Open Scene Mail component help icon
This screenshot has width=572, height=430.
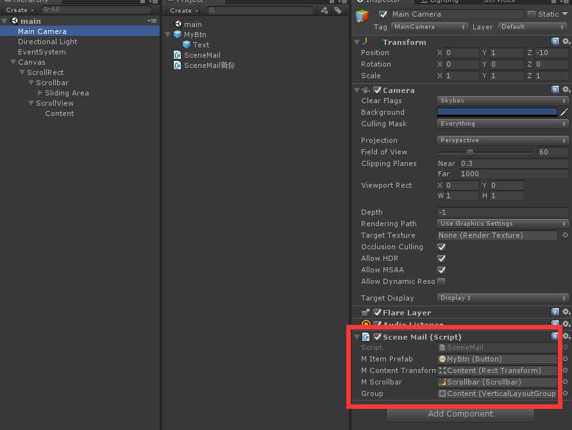pos(555,336)
